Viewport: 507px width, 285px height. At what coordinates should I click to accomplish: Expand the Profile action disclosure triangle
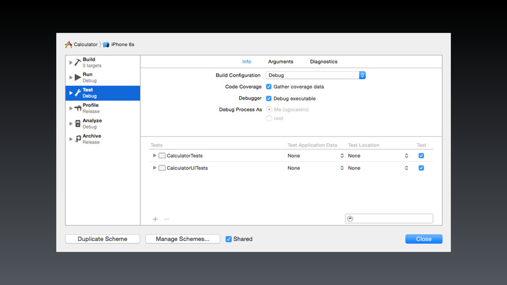coord(71,108)
